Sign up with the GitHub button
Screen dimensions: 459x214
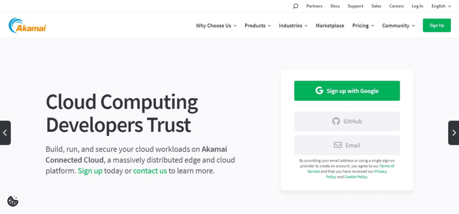347,121
